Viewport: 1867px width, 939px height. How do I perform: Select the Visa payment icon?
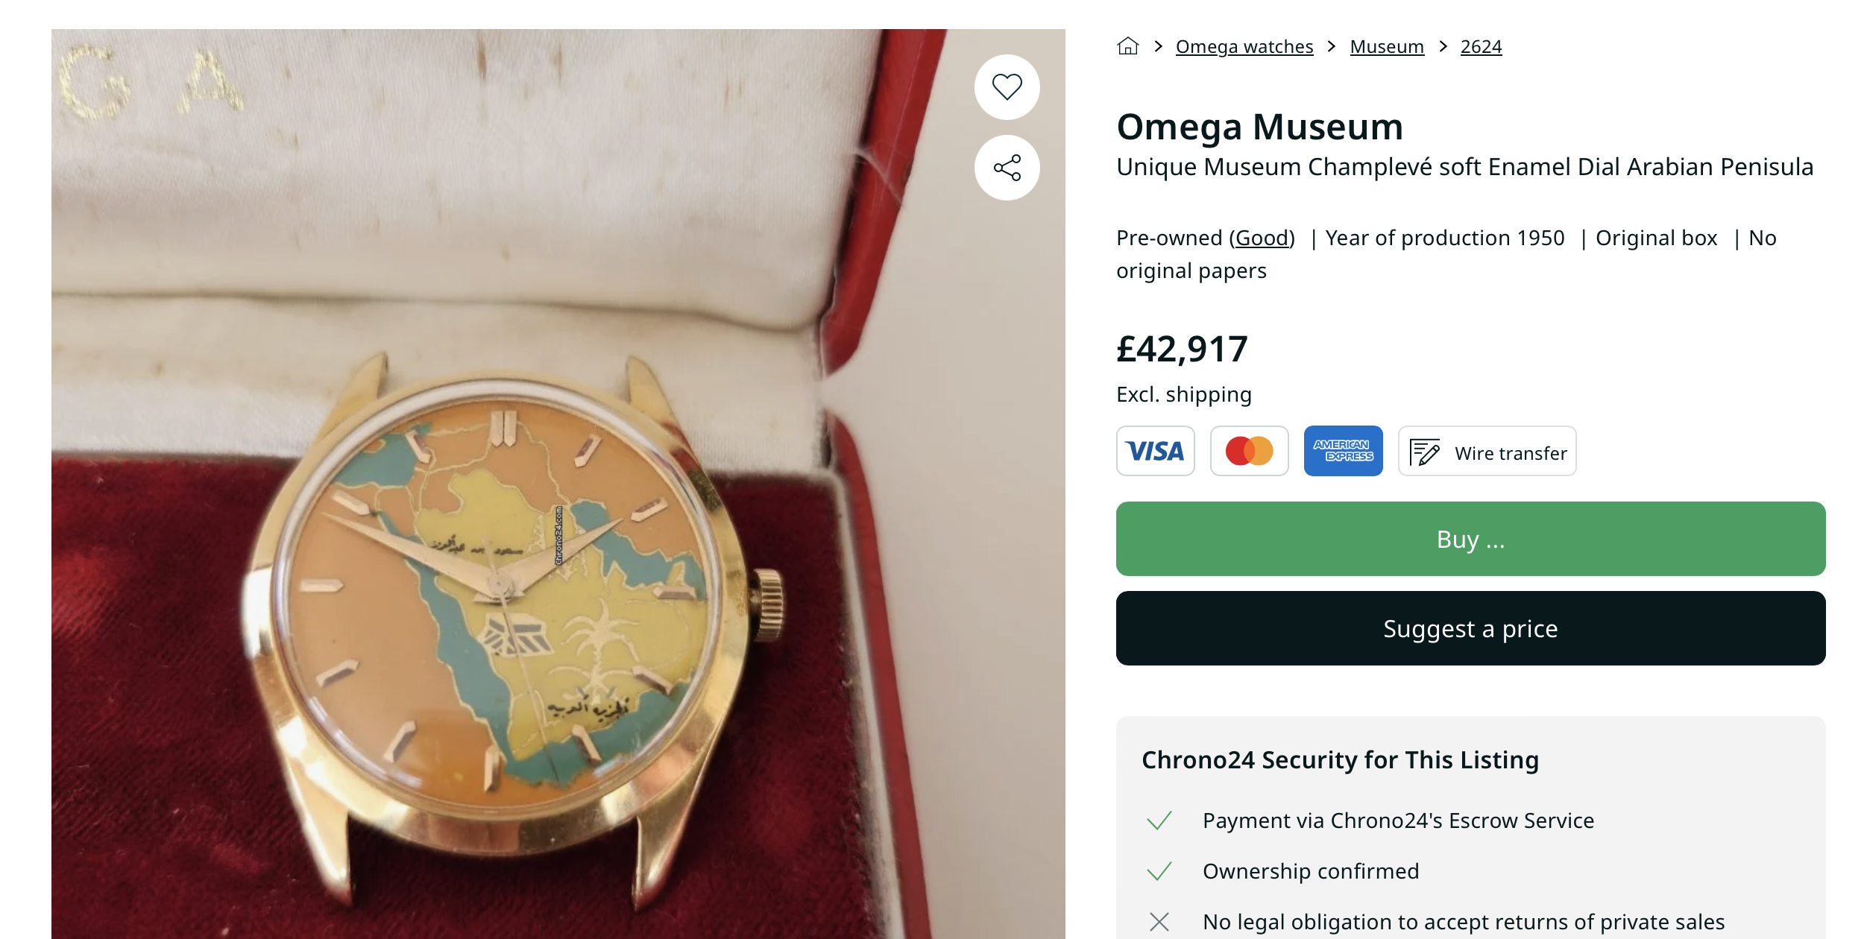[x=1155, y=451]
